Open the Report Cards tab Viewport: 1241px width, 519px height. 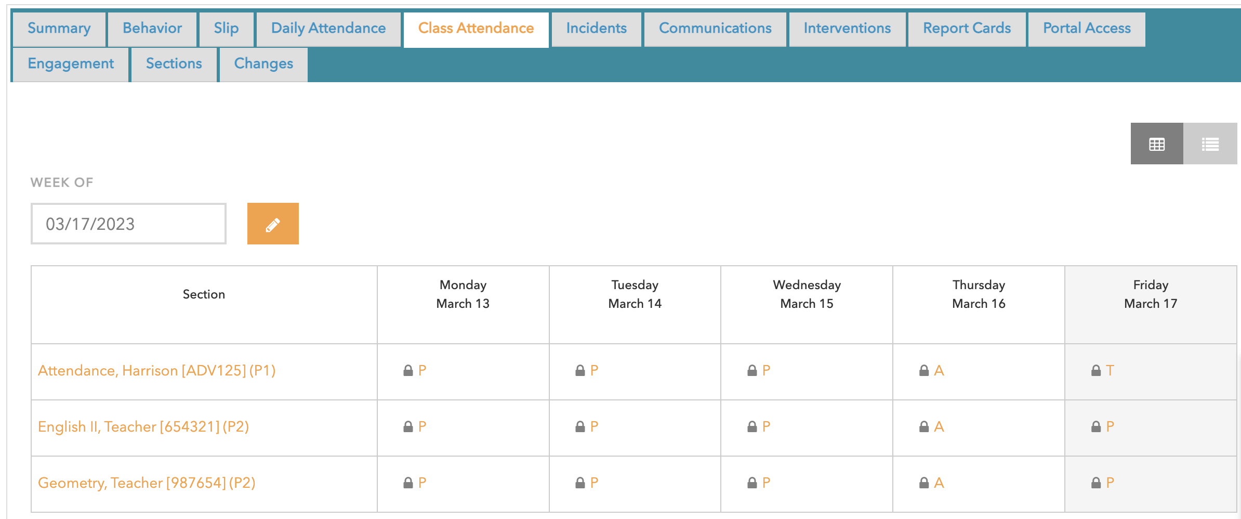967,29
